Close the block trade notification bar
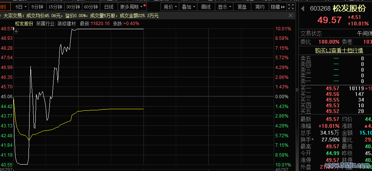The image size is (372, 171). click(290, 16)
